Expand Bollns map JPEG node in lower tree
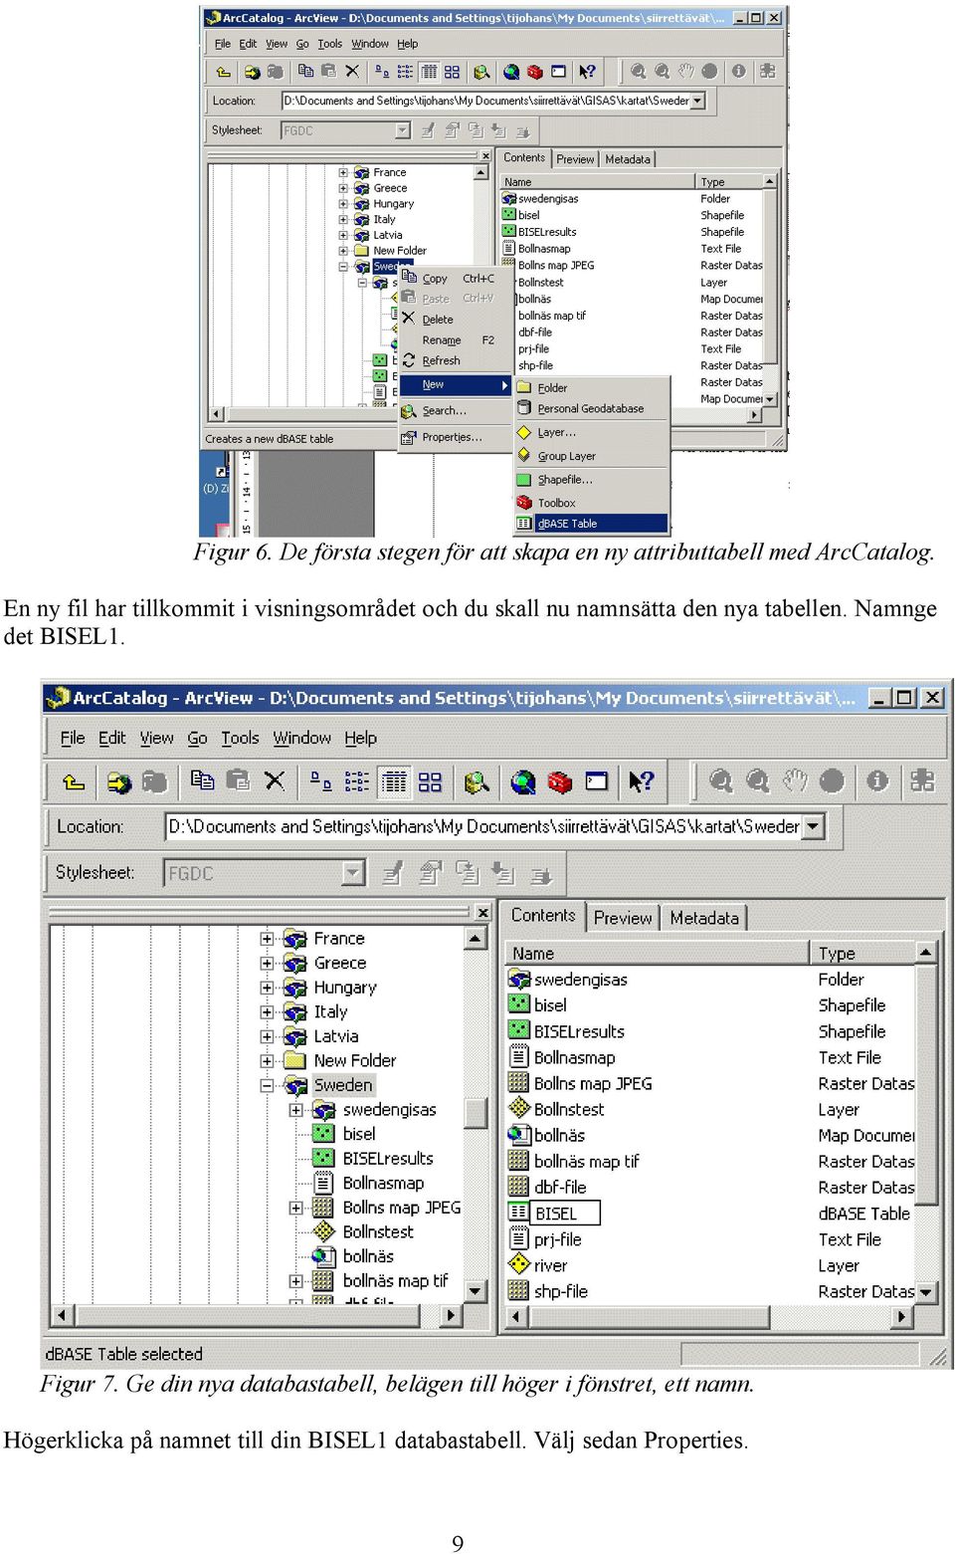 point(296,1208)
